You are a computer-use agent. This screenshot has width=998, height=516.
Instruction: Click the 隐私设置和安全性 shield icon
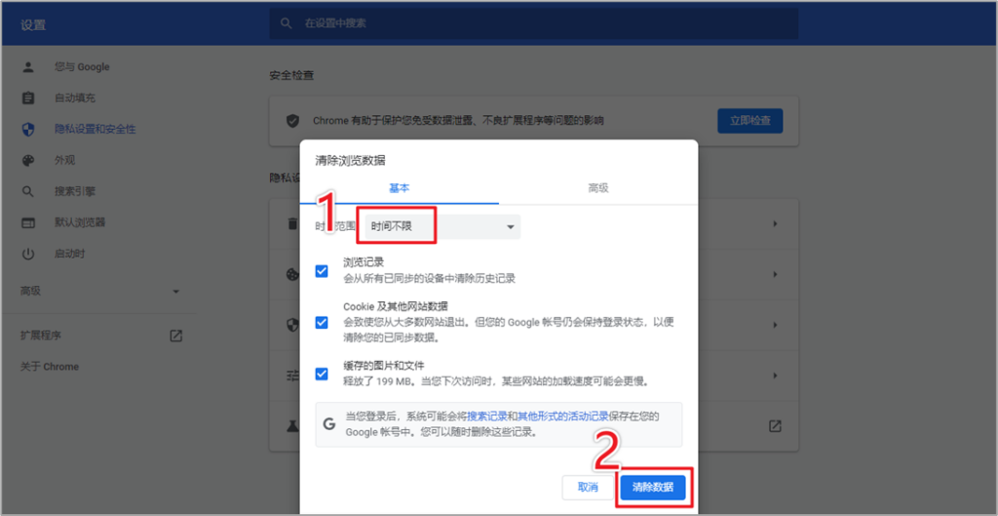click(x=28, y=129)
